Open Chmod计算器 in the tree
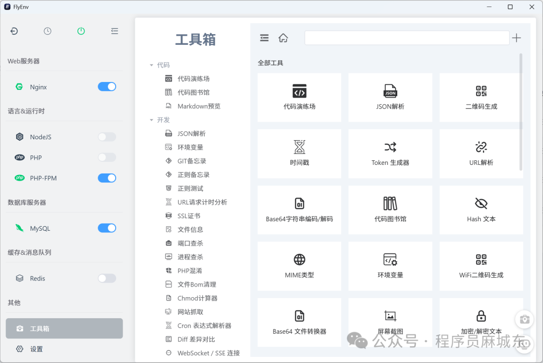 pyautogui.click(x=198, y=298)
